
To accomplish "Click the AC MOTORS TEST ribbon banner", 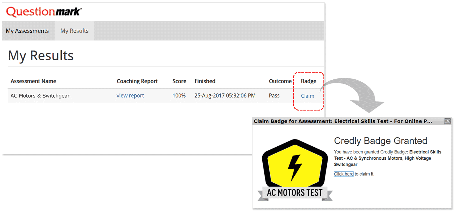I will click(x=295, y=193).
